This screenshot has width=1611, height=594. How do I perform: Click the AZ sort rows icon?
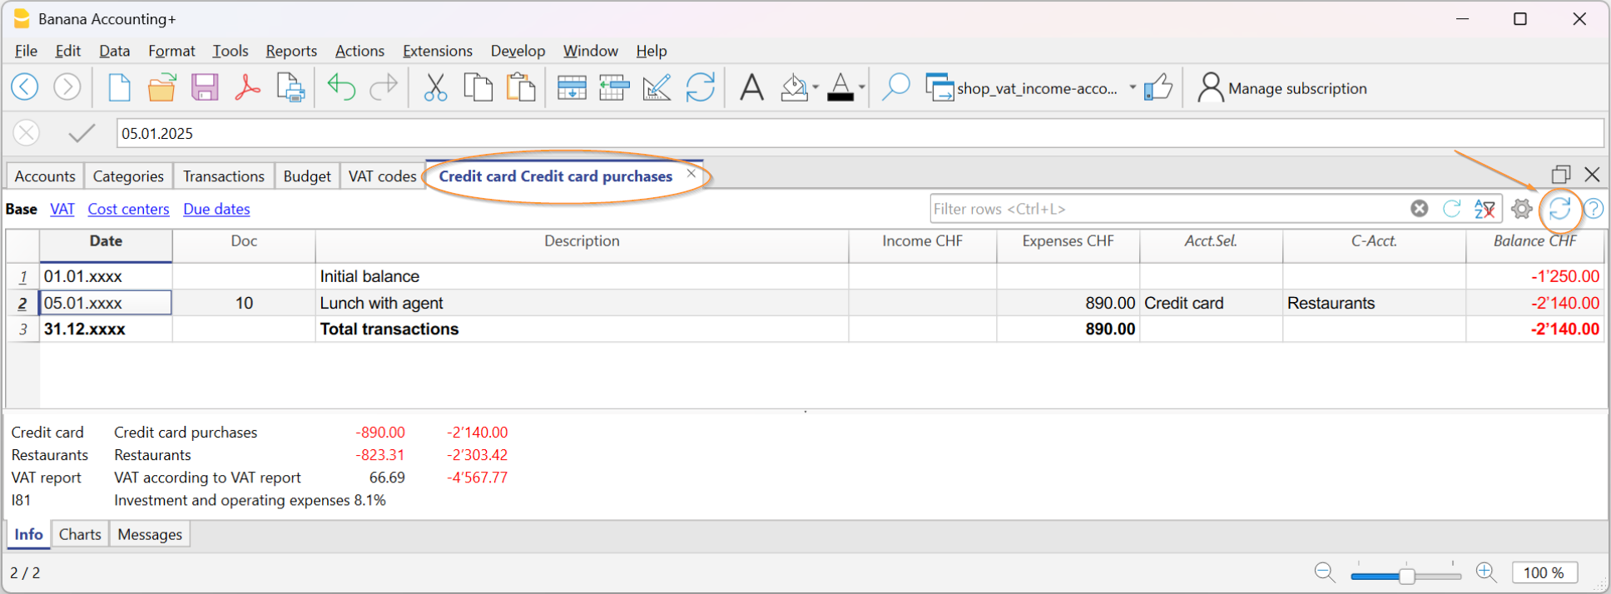pyautogui.click(x=1485, y=209)
